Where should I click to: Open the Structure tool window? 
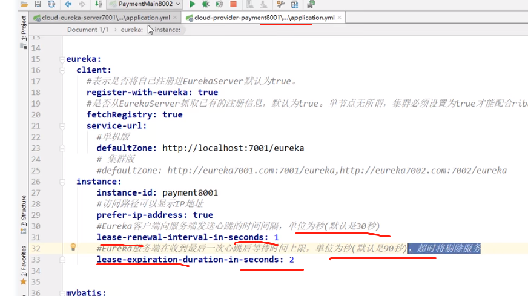click(23, 211)
